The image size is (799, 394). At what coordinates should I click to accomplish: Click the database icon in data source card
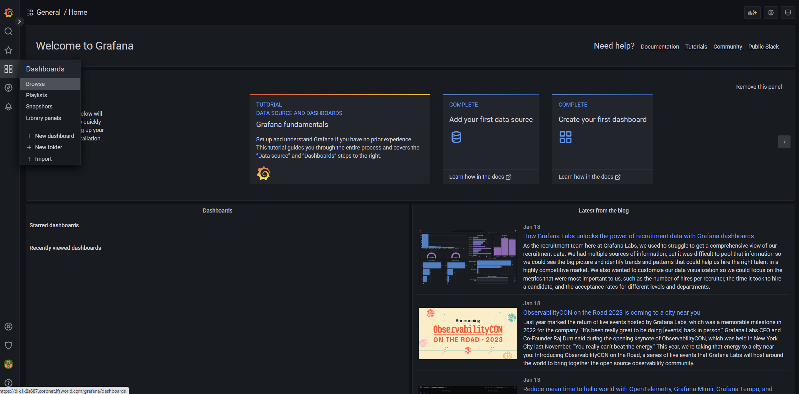pos(456,137)
